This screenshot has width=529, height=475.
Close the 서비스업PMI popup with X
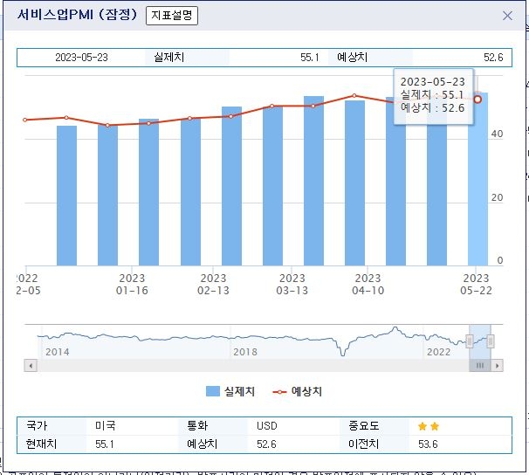click(x=507, y=16)
